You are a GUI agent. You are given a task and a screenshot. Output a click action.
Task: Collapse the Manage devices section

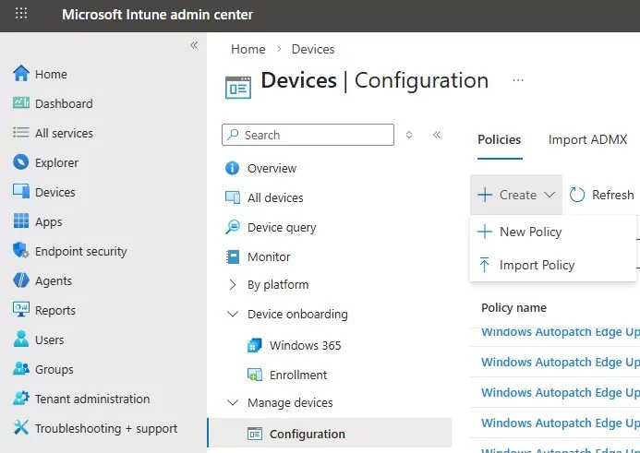(x=232, y=402)
